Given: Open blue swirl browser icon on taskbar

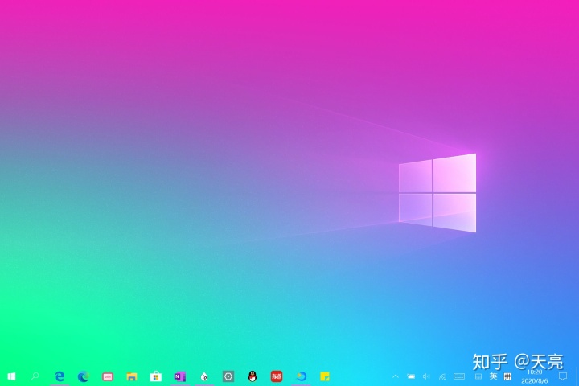Looking at the screenshot, I should click(301, 376).
